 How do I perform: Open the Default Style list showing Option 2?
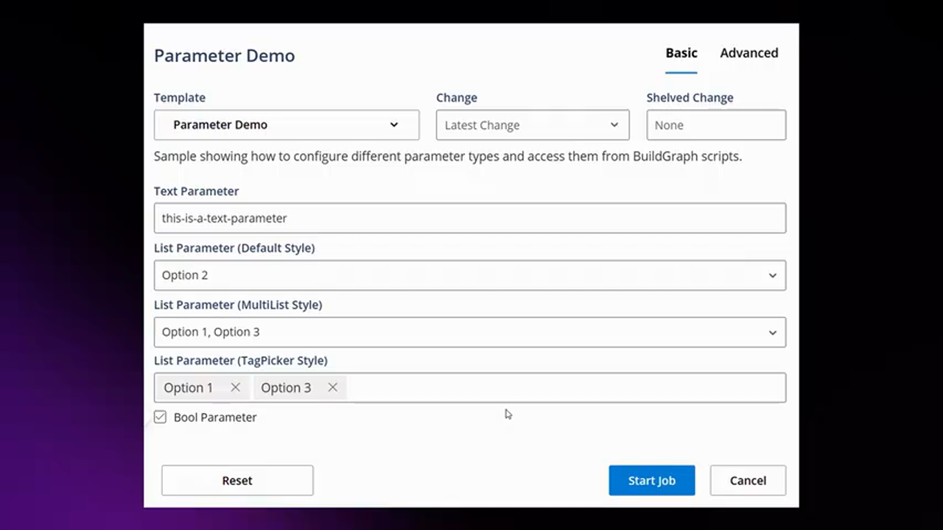tap(457, 275)
